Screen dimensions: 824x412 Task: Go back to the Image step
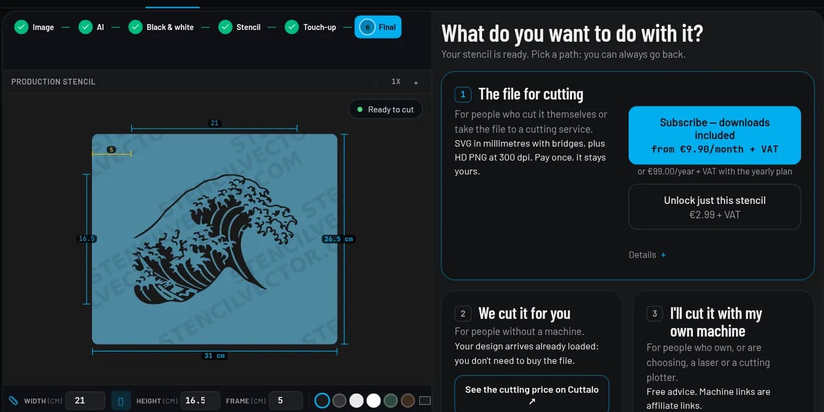[34, 27]
